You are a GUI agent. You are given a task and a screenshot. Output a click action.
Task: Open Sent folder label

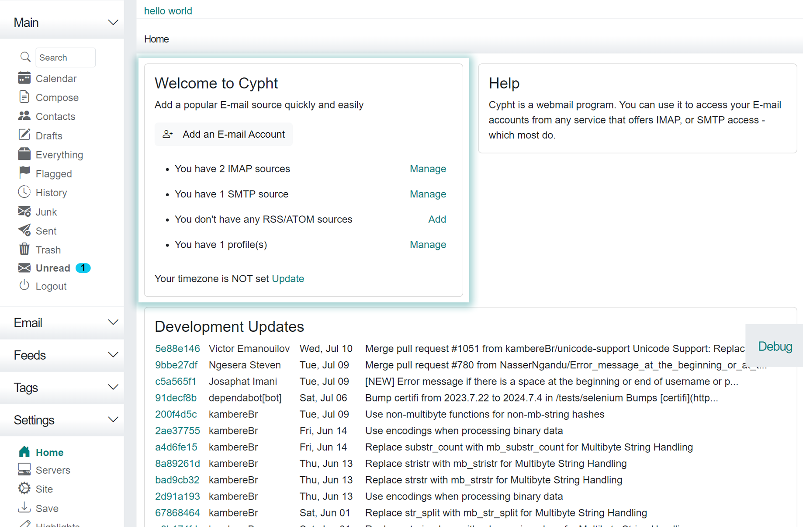[x=46, y=231]
